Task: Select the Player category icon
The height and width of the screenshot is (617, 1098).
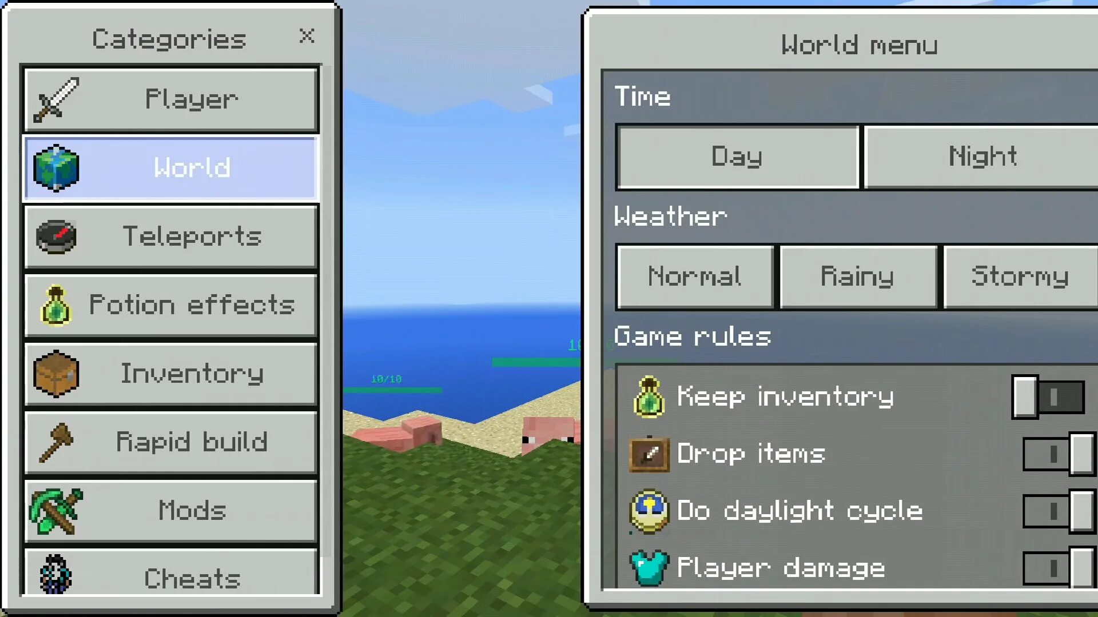Action: (x=57, y=99)
